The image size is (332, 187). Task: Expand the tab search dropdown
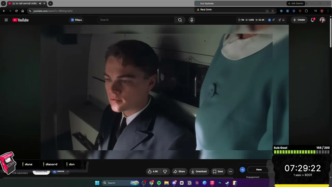[3, 3]
